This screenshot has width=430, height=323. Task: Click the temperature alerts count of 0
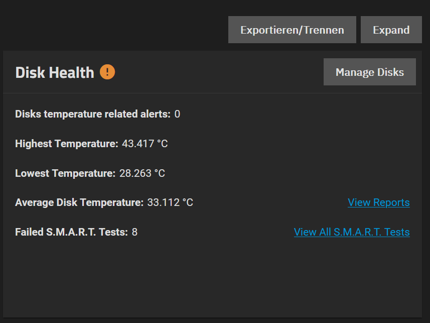[178, 114]
